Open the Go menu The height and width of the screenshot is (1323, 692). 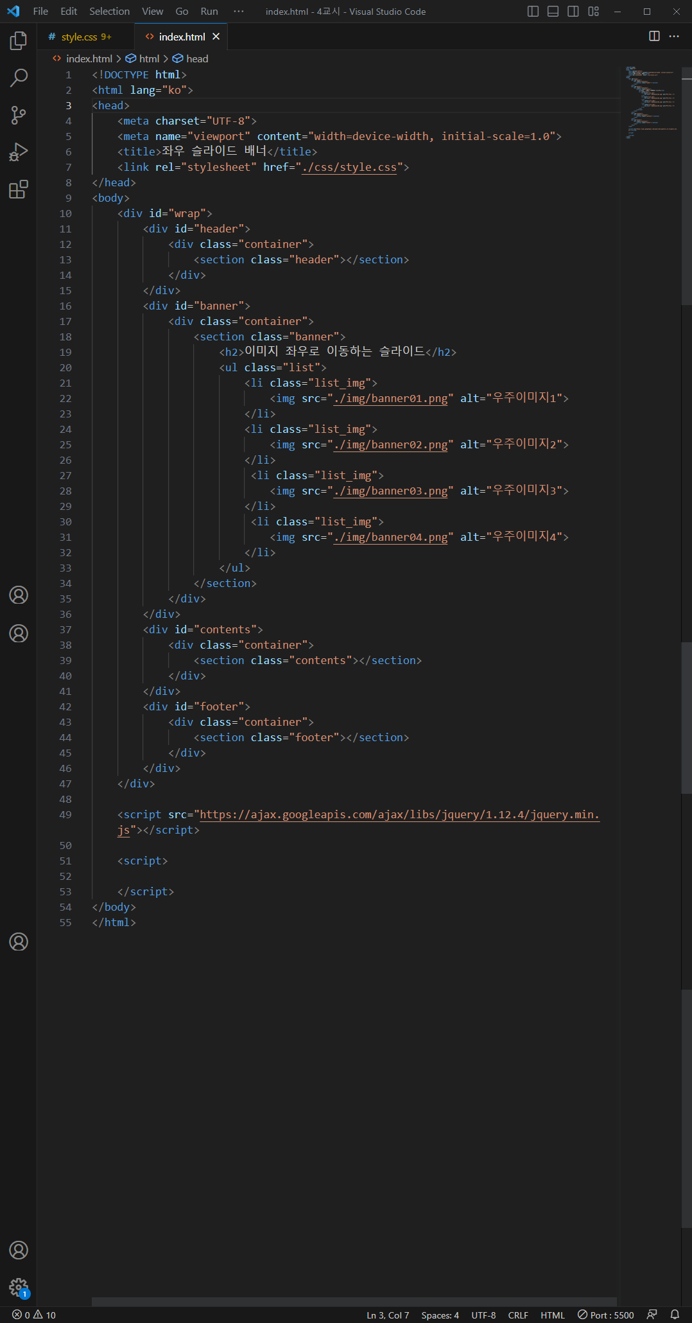coord(182,12)
